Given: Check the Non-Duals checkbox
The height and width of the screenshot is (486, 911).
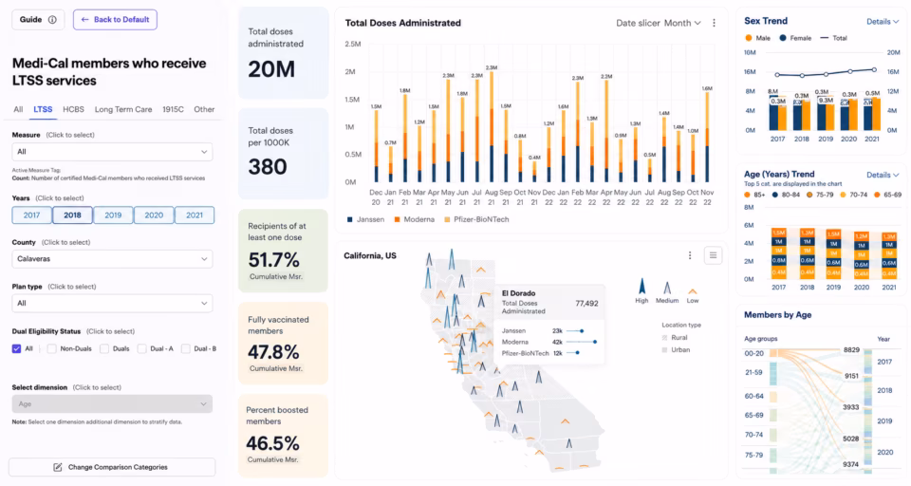Looking at the screenshot, I should point(51,348).
